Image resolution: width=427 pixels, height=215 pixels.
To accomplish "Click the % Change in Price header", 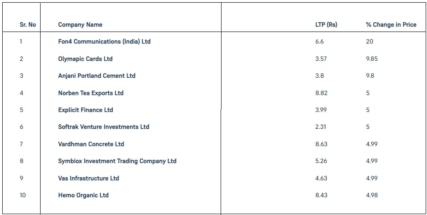I will 391,25.
